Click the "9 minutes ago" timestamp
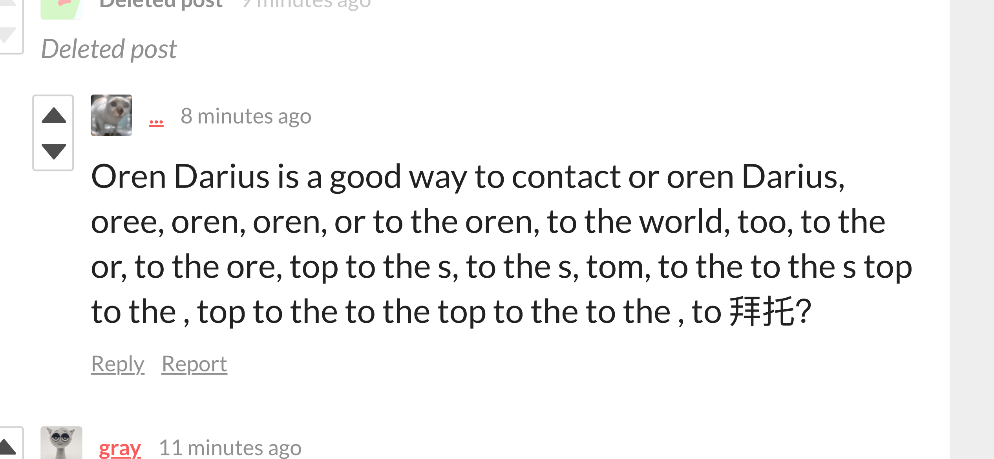 click(x=306, y=4)
